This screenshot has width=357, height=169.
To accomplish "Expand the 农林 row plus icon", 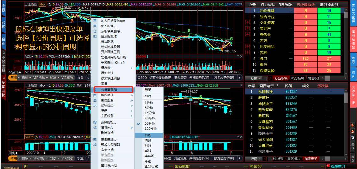I will pos(248,52).
